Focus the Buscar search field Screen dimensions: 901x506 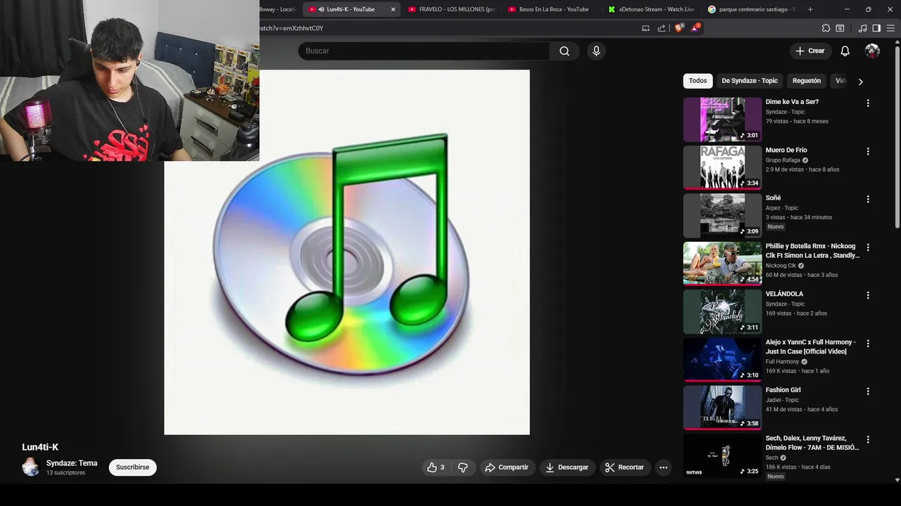(x=423, y=51)
